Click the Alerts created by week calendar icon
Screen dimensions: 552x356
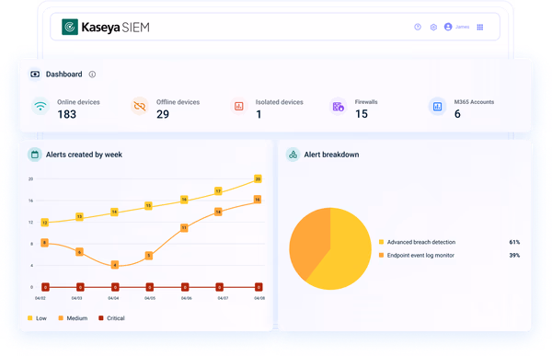click(x=35, y=155)
